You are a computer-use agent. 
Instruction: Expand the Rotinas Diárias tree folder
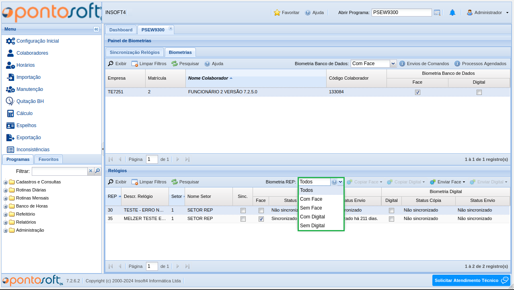tap(6, 190)
